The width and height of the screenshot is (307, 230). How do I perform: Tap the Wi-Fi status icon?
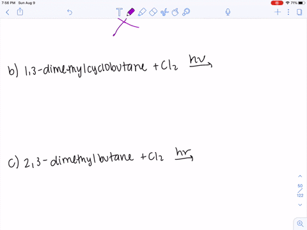288,3
